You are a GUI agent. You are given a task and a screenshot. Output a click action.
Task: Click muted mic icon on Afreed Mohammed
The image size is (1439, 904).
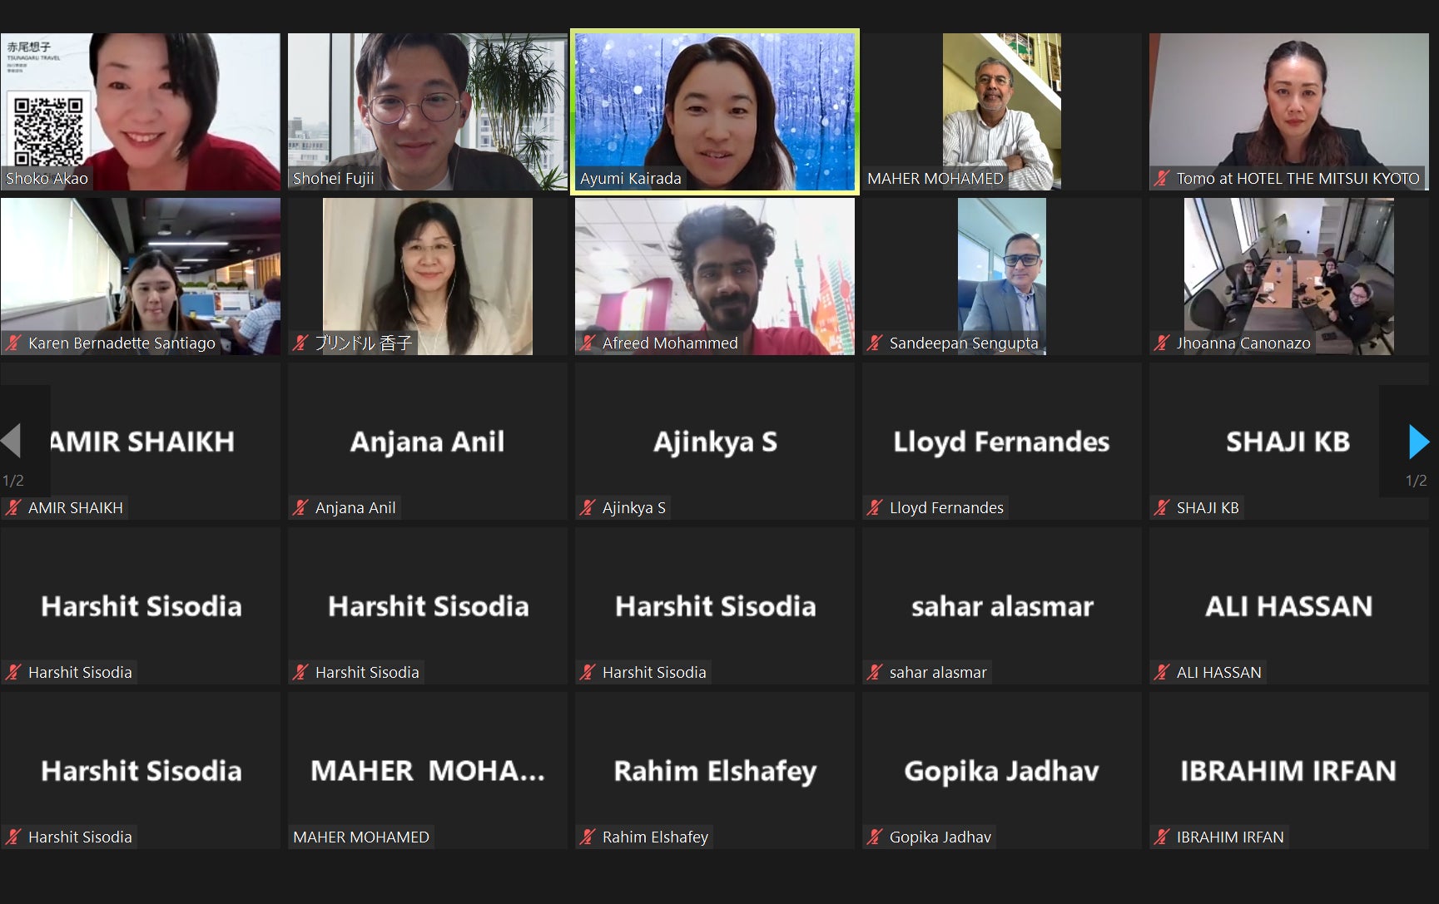tap(588, 343)
